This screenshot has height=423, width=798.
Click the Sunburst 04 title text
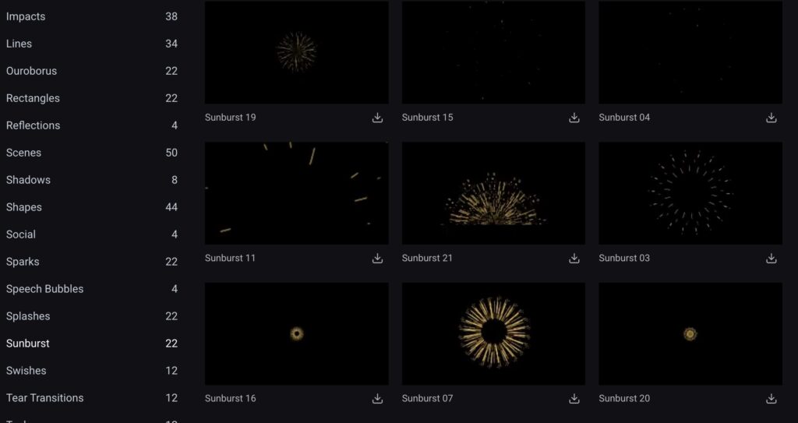click(x=624, y=118)
